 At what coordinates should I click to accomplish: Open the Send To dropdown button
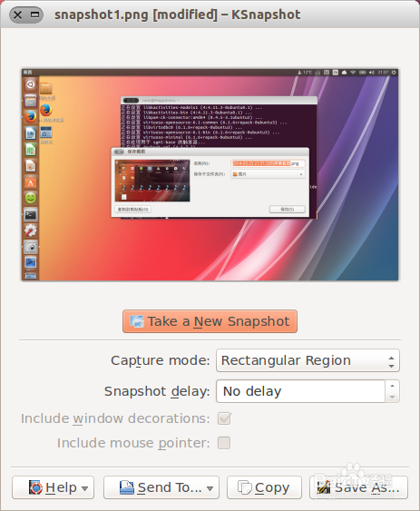click(x=161, y=487)
